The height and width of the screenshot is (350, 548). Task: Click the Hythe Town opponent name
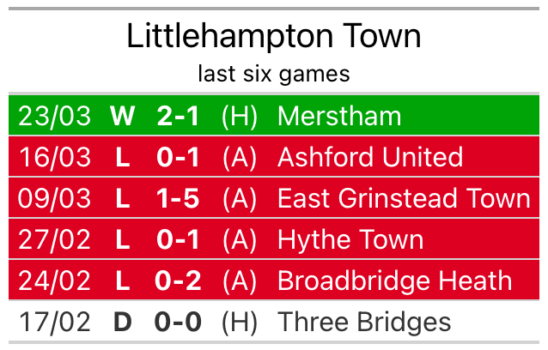click(350, 239)
